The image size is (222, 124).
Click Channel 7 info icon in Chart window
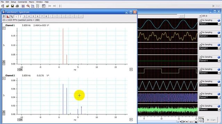coord(219,94)
